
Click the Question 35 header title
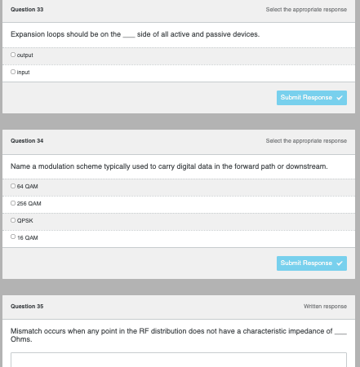[27, 307]
